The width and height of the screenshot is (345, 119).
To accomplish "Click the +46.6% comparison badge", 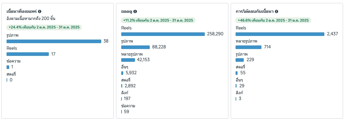I will click(x=273, y=20).
